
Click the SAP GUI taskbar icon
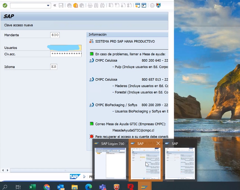[144, 187]
